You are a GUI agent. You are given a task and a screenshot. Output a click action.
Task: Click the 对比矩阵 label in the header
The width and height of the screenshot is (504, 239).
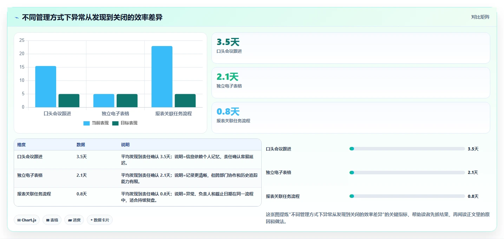(x=480, y=17)
